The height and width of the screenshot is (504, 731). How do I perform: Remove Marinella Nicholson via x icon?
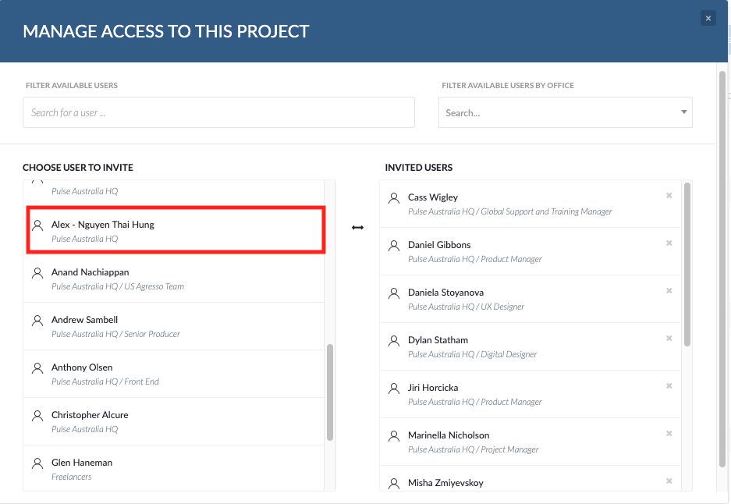(x=669, y=433)
